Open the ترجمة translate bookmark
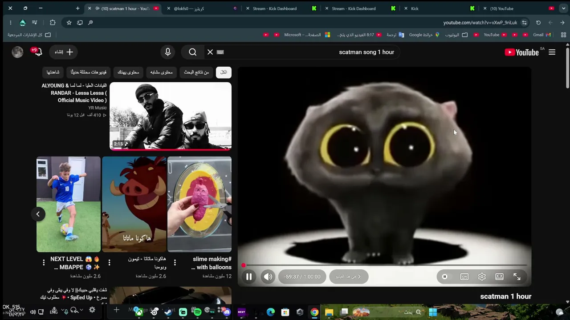Image resolution: width=570 pixels, height=320 pixels. 395,35
